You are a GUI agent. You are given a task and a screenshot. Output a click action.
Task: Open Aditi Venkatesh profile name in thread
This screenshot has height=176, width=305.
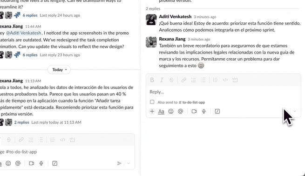[x=175, y=17]
